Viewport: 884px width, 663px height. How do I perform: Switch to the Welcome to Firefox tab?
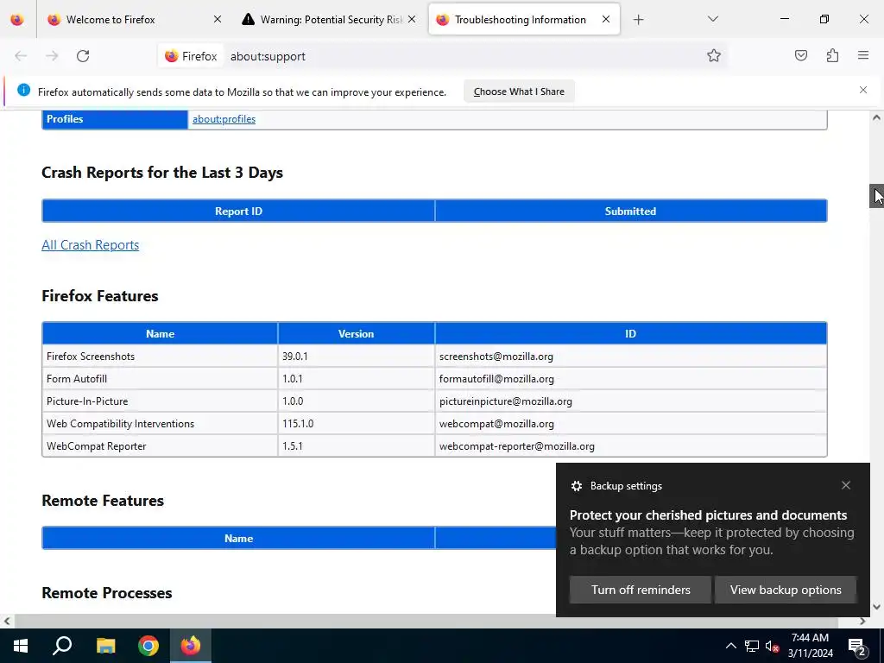pyautogui.click(x=134, y=20)
